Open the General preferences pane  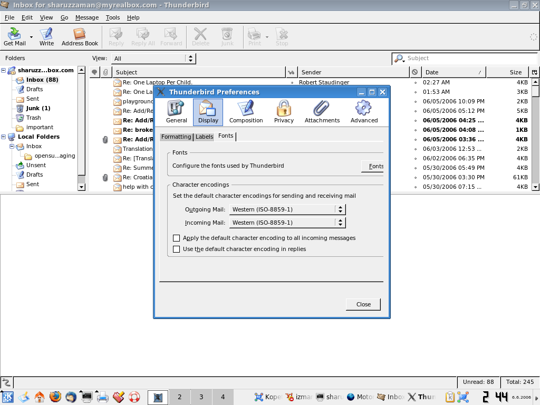[x=176, y=112]
